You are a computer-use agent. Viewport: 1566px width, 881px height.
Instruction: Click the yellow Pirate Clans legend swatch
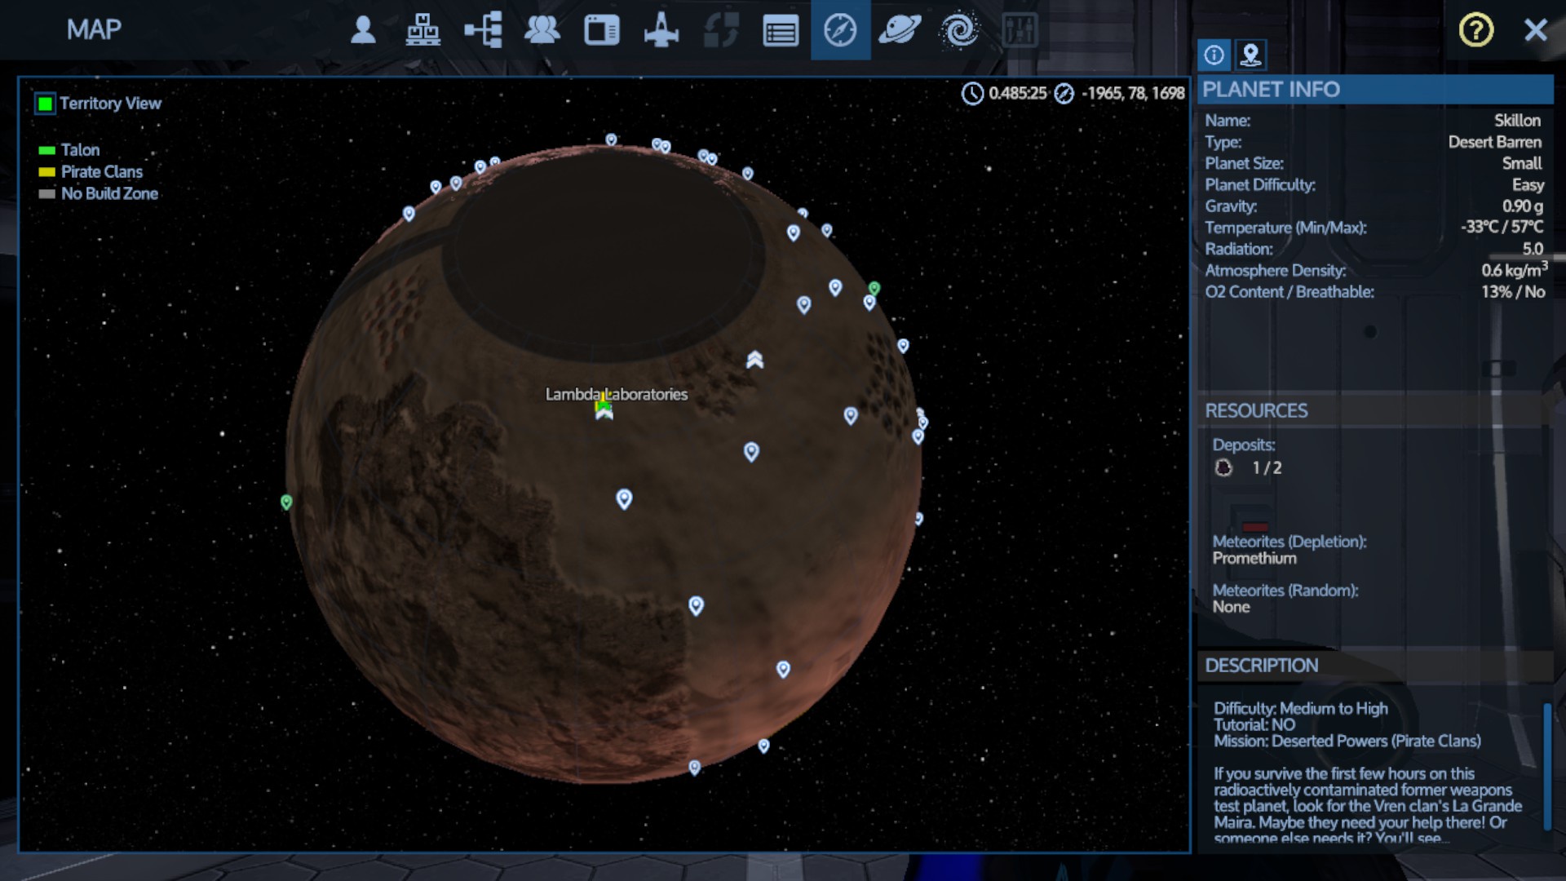coord(46,172)
